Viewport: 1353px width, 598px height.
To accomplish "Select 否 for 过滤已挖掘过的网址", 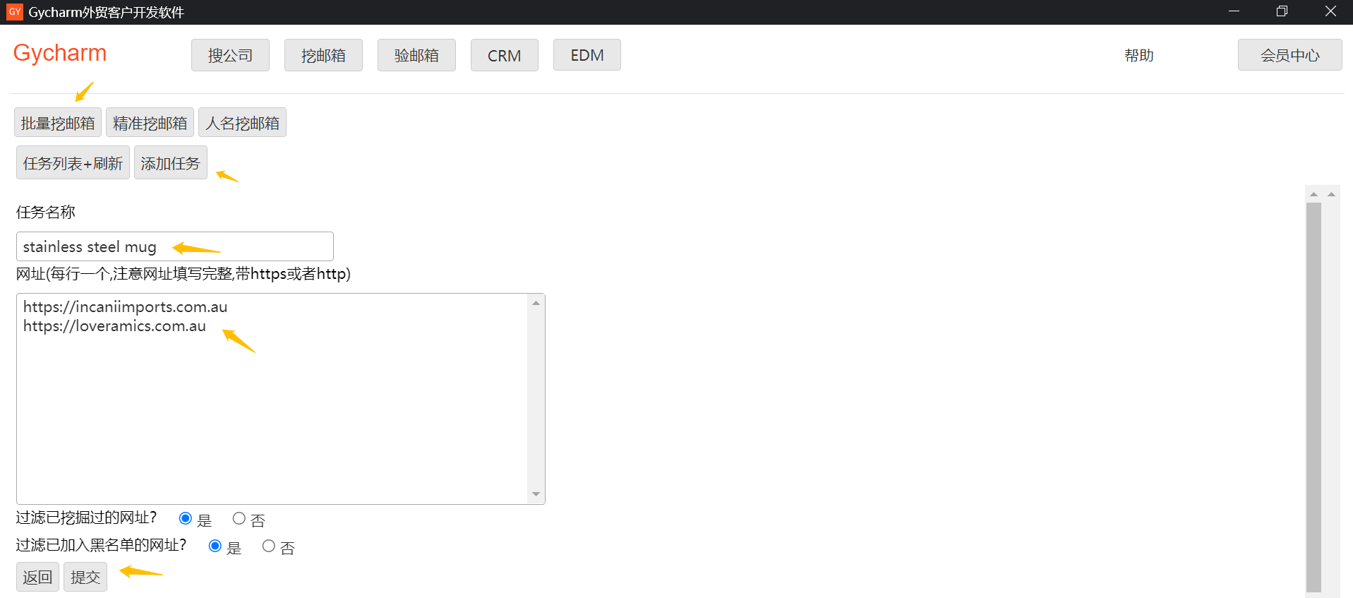I will [239, 519].
